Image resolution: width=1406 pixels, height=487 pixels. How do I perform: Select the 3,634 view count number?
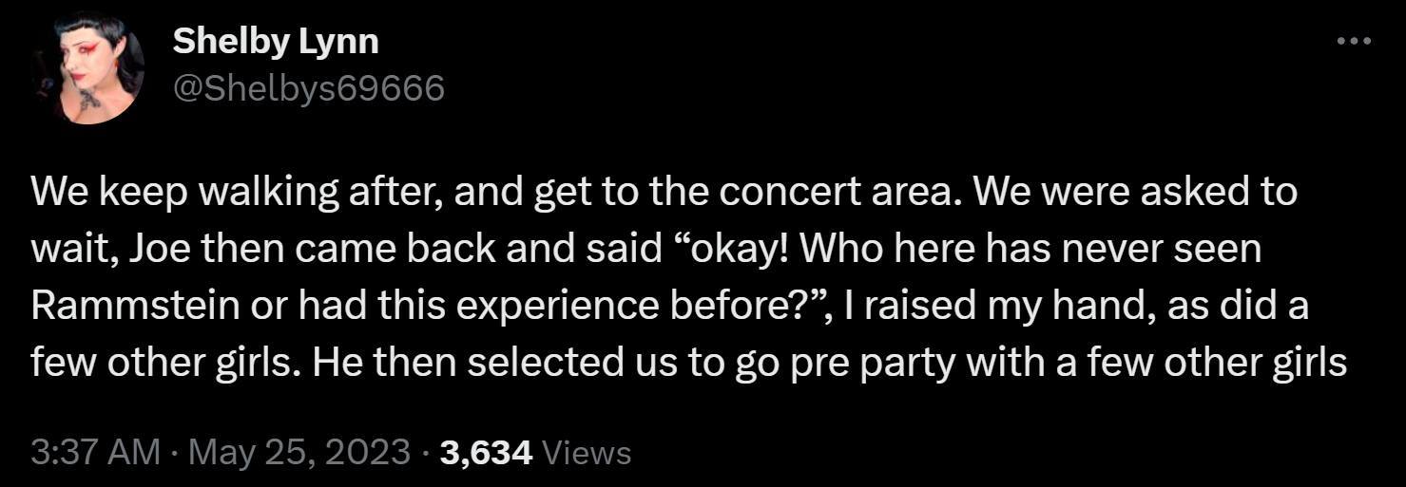(x=487, y=453)
